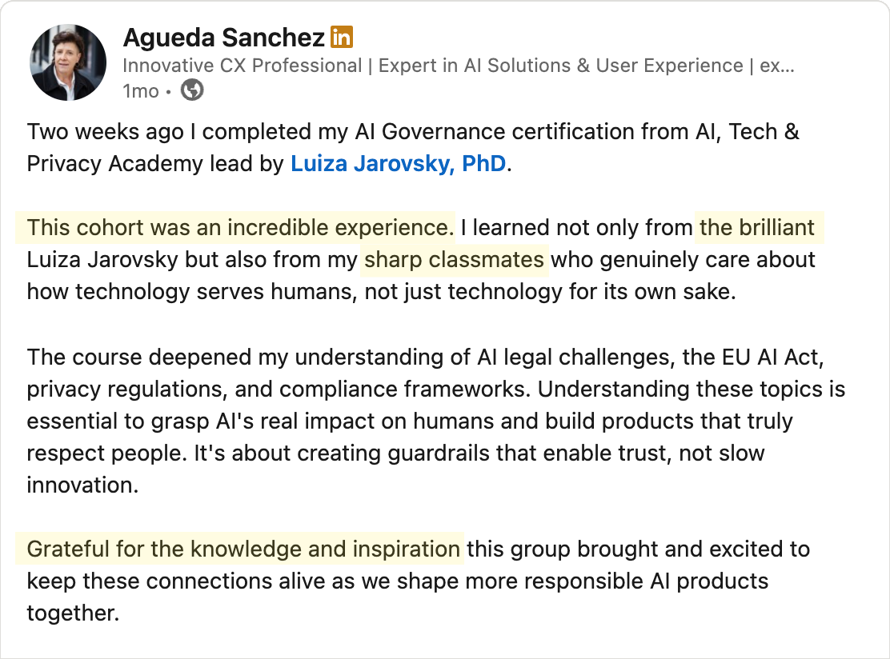This screenshot has height=659, width=890.
Task: Open the Luiza Jarovsky, PhD profile link
Action: (x=398, y=163)
